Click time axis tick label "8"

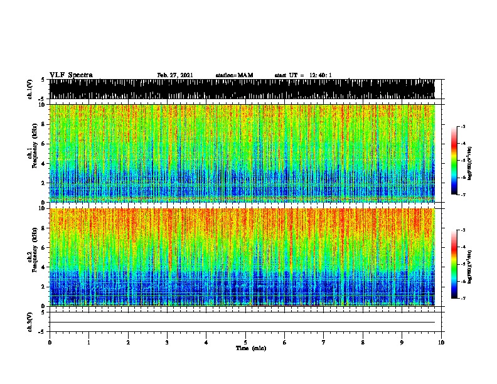[x=363, y=343]
